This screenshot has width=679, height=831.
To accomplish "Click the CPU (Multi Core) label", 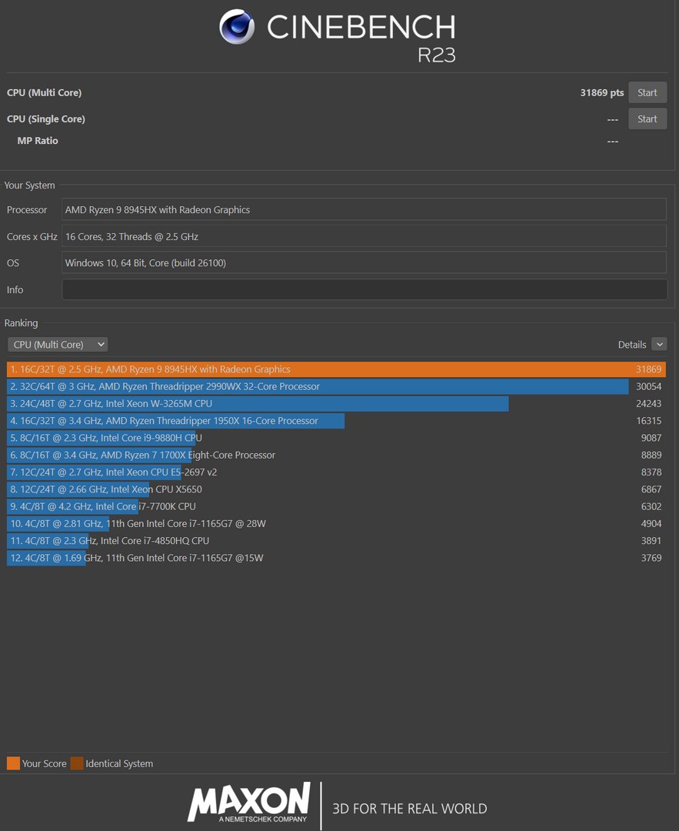I will [x=44, y=93].
